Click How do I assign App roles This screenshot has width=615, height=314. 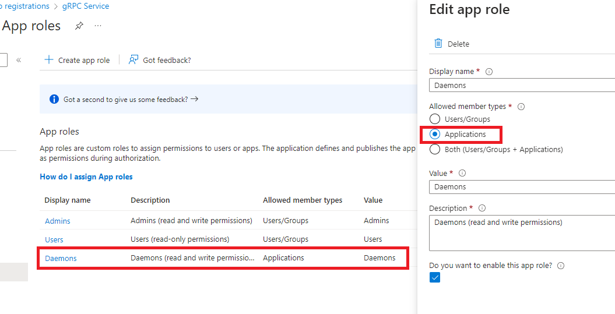tap(86, 177)
